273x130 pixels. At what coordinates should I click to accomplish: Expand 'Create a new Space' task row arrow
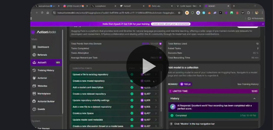coord(156,113)
